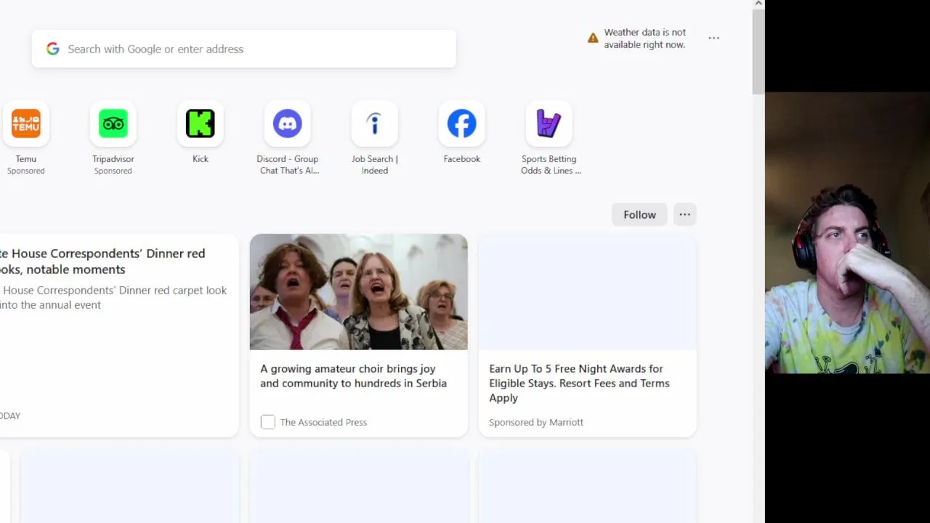The width and height of the screenshot is (930, 523).
Task: Focus the Search with Google address field
Action: coord(244,49)
